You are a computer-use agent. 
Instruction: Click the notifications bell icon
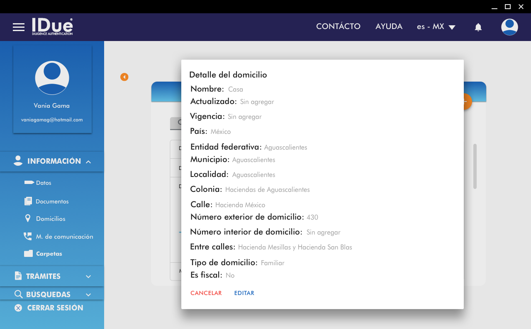478,27
